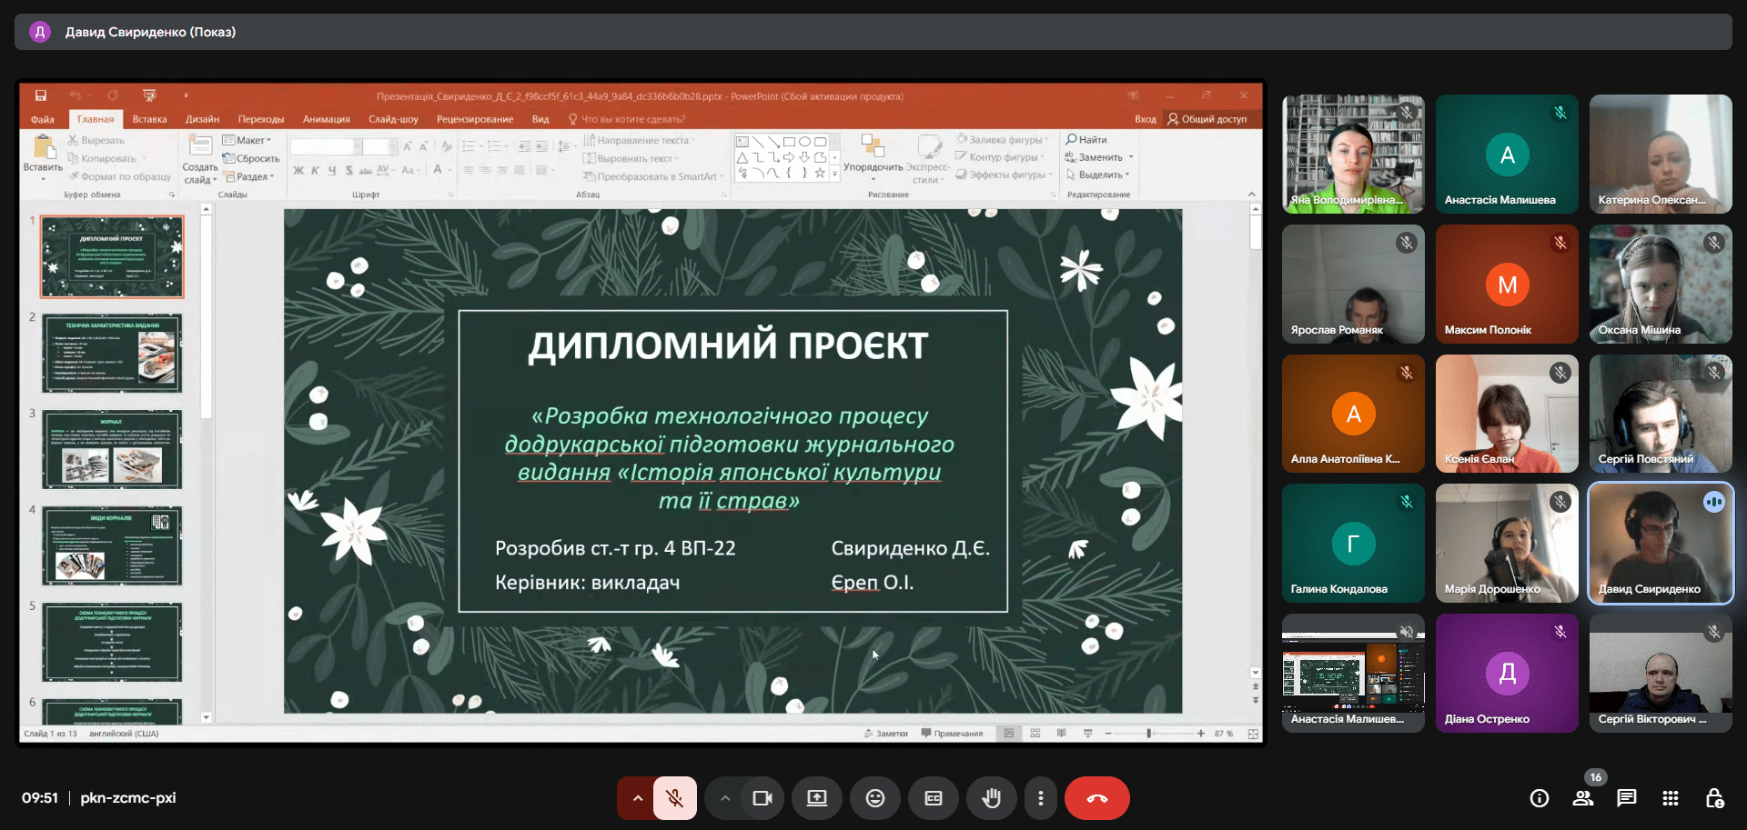Open the Дизайн ribbon tab
The height and width of the screenshot is (830, 1747).
[202, 119]
